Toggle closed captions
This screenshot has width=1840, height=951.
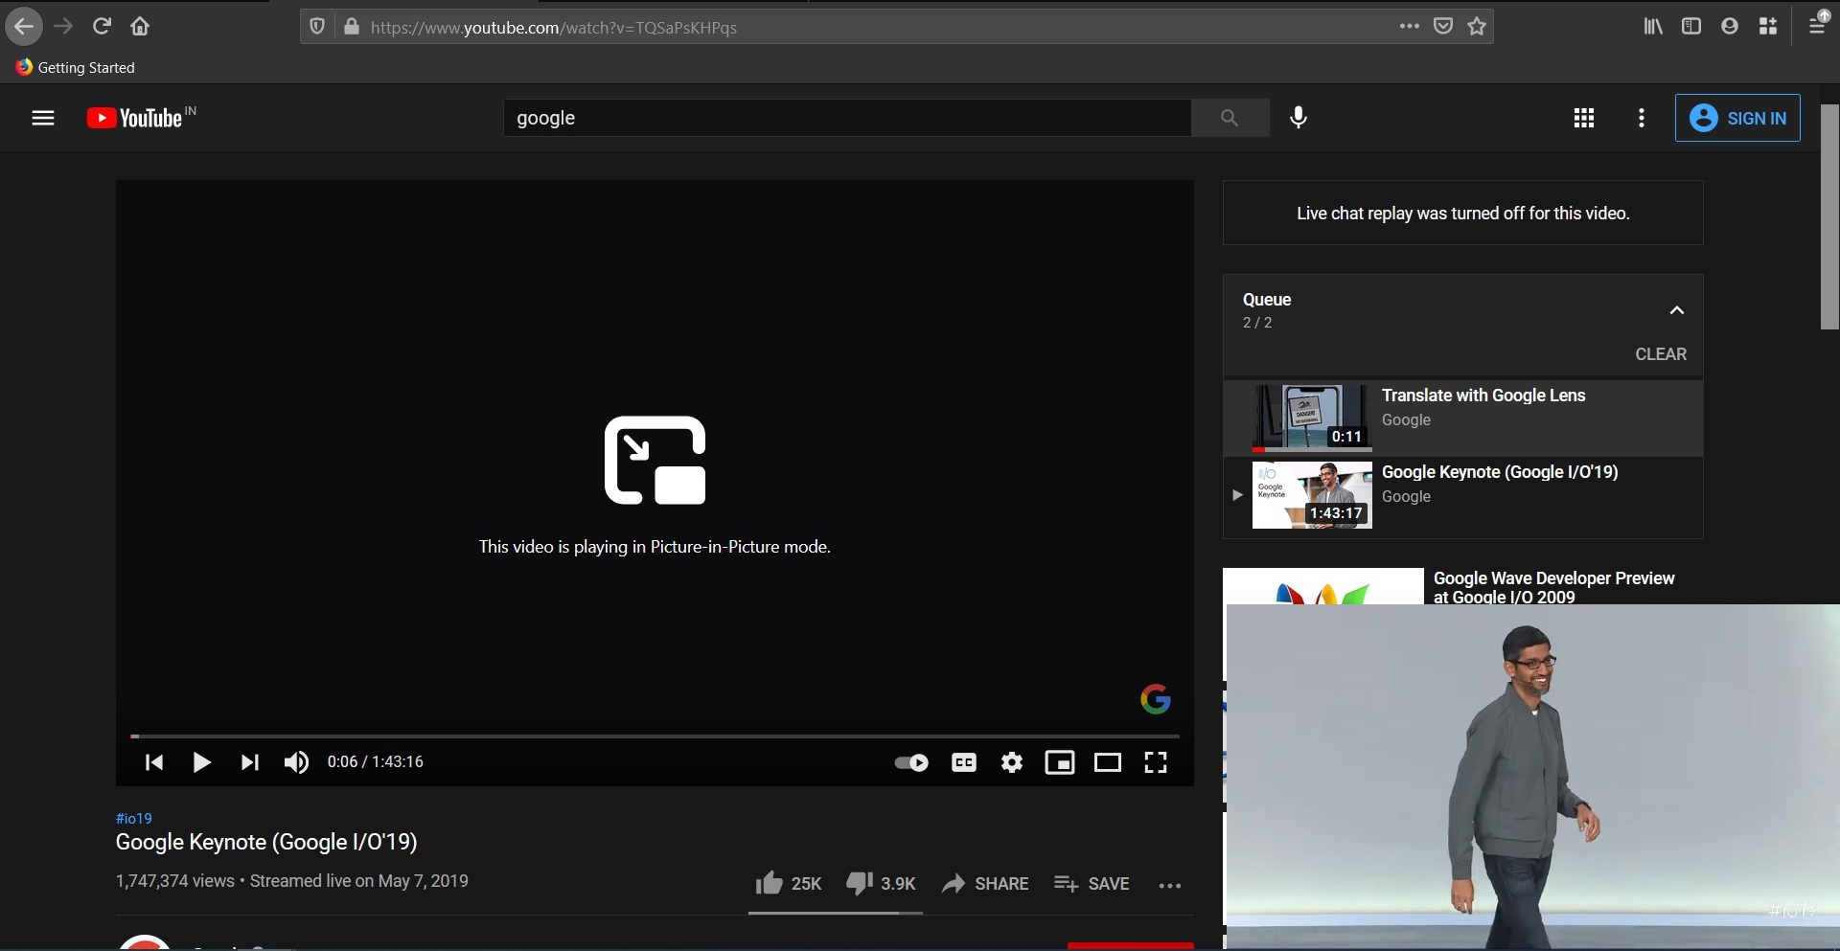point(964,762)
